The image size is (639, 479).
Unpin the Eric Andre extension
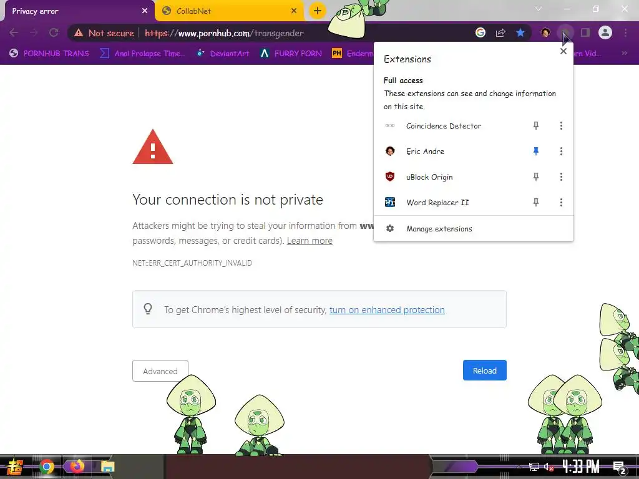(536, 152)
